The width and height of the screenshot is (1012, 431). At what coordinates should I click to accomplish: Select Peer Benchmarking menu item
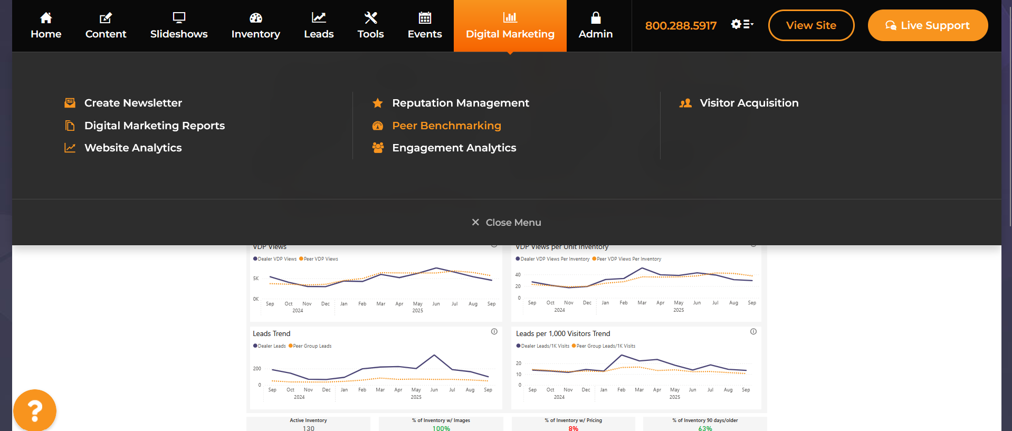click(446, 126)
